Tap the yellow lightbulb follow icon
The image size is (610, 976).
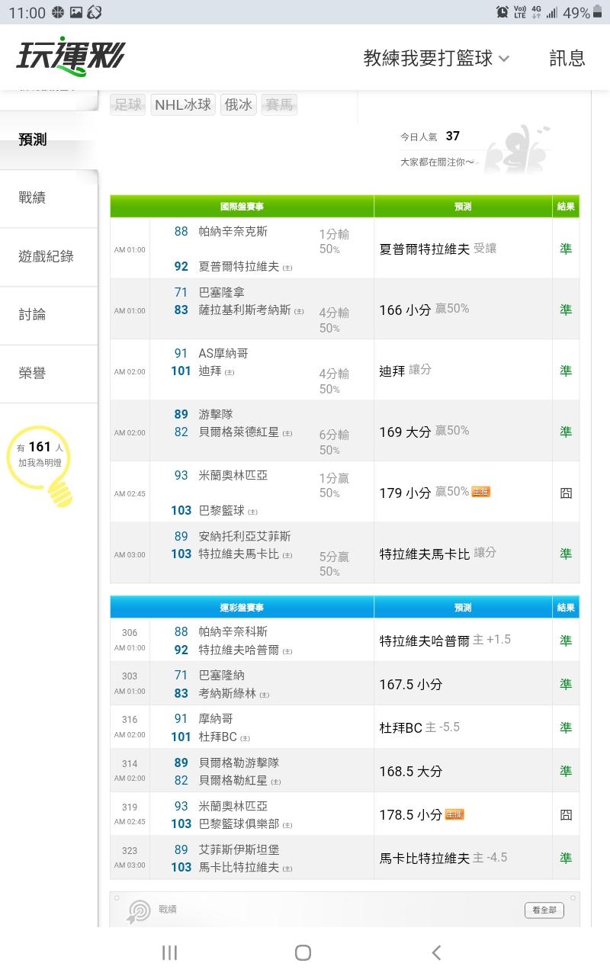point(40,465)
